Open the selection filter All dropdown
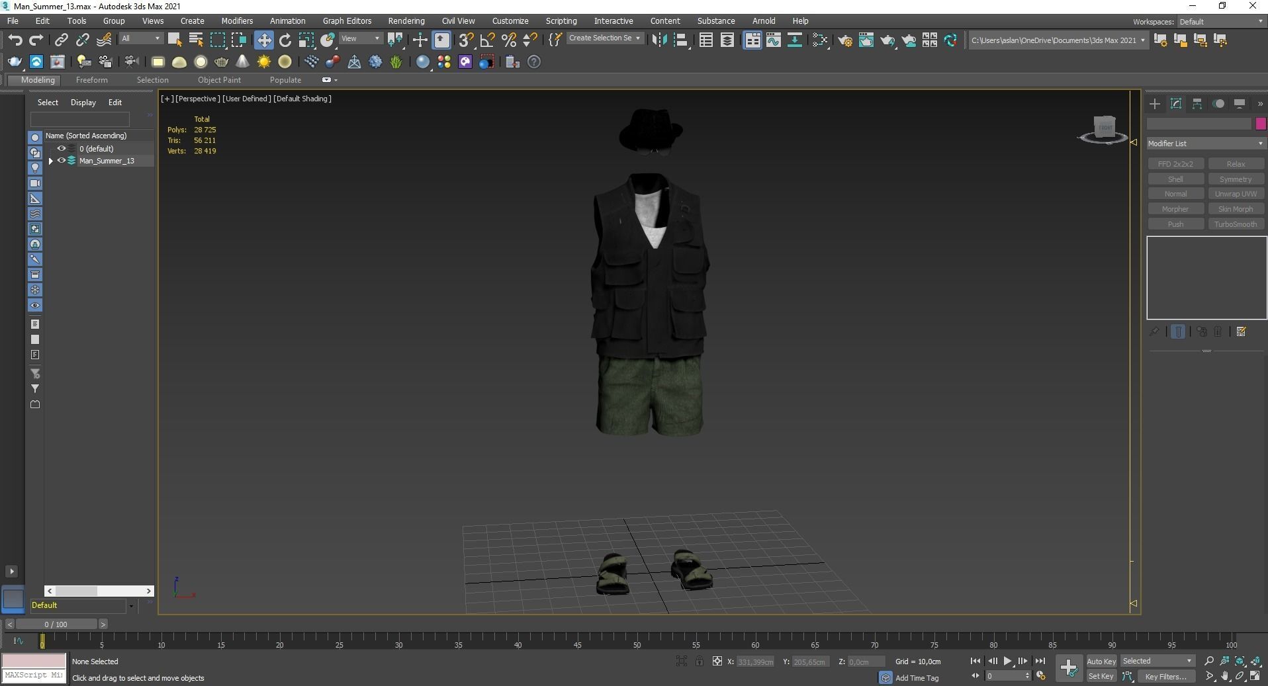1268x686 pixels. [141, 39]
